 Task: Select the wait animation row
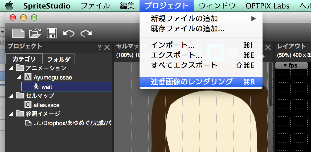point(67,87)
